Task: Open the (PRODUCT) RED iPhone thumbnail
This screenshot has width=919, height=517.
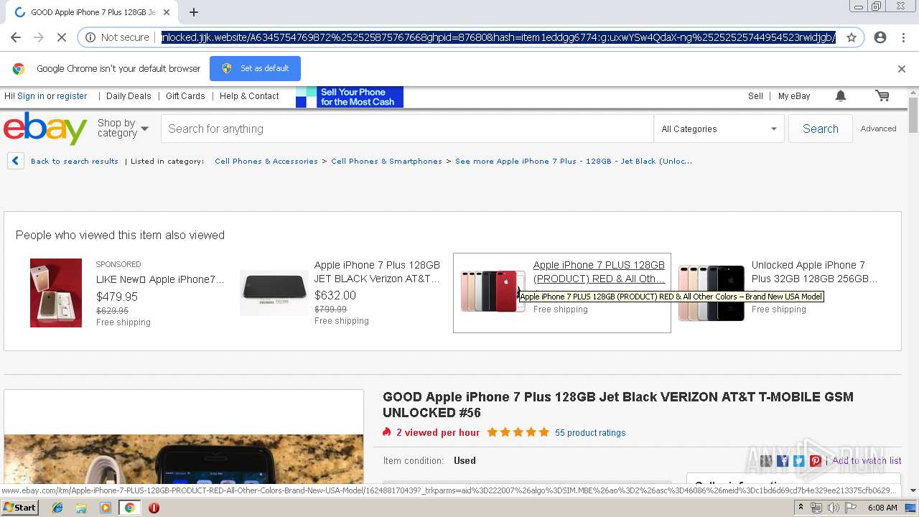Action: [x=493, y=291]
